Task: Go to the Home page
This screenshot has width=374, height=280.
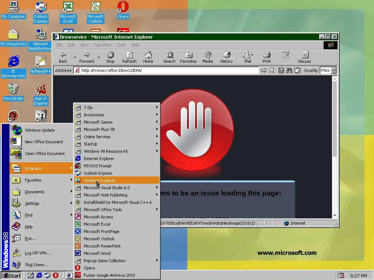Action: (148, 57)
